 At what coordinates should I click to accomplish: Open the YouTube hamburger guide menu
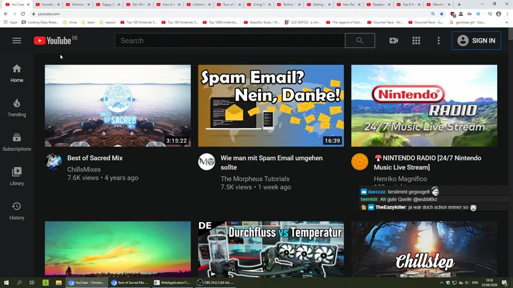pos(17,41)
